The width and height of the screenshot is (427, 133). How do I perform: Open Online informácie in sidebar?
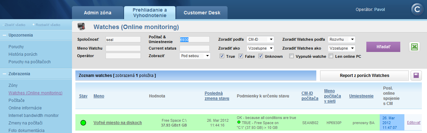tap(25, 108)
